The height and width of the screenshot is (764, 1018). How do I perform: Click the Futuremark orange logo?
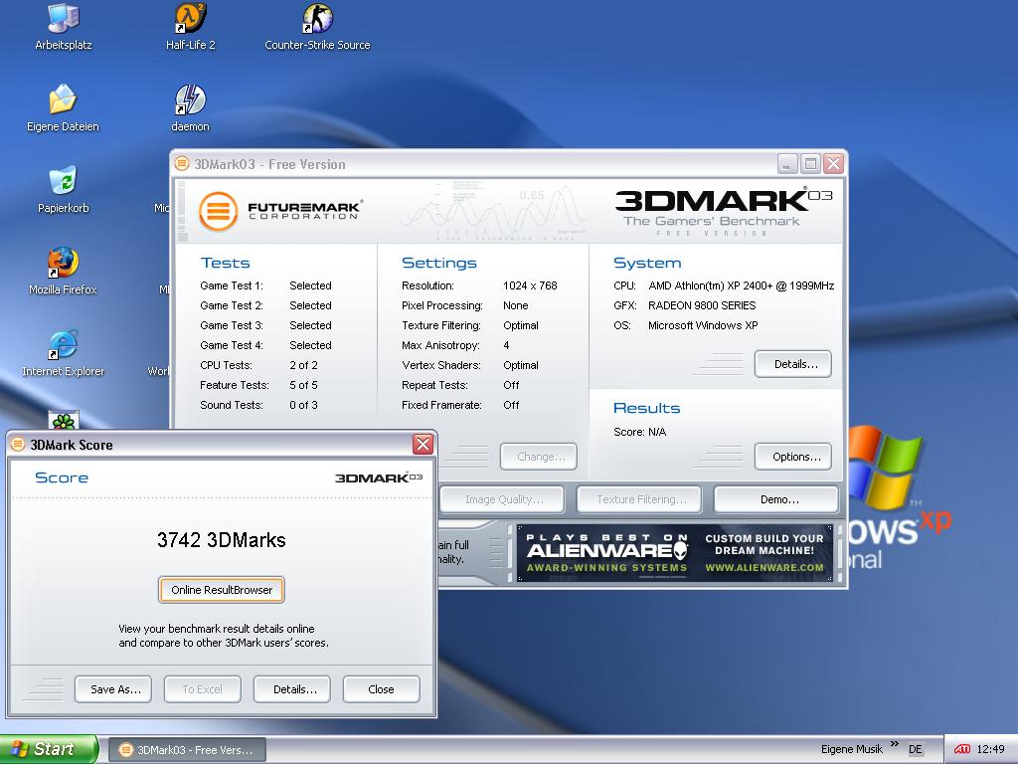[218, 211]
